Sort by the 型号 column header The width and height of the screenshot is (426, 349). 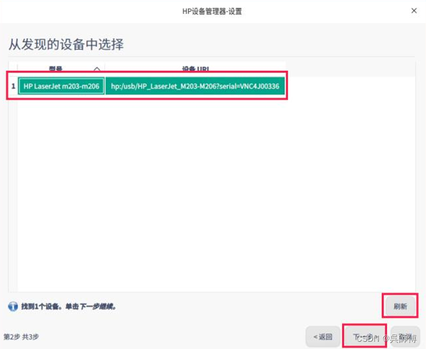[61, 68]
